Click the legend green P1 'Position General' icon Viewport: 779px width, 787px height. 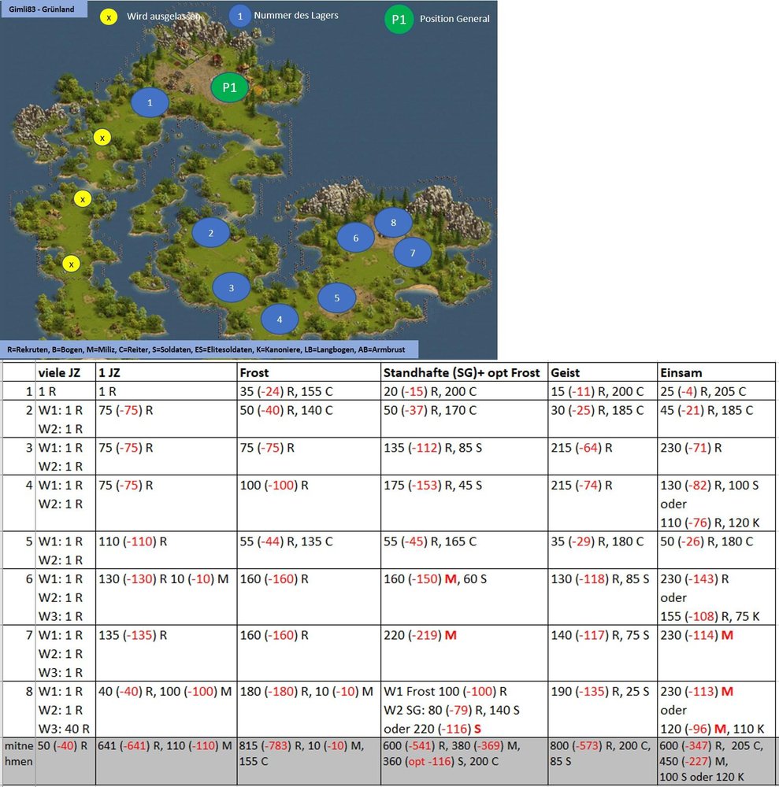click(x=399, y=19)
